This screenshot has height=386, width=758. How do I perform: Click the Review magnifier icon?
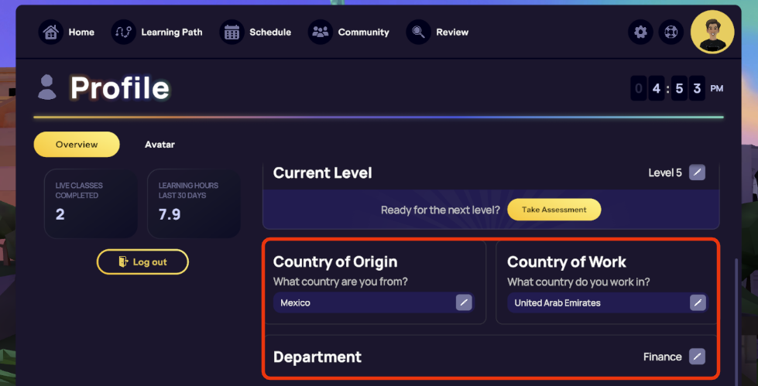pyautogui.click(x=418, y=32)
